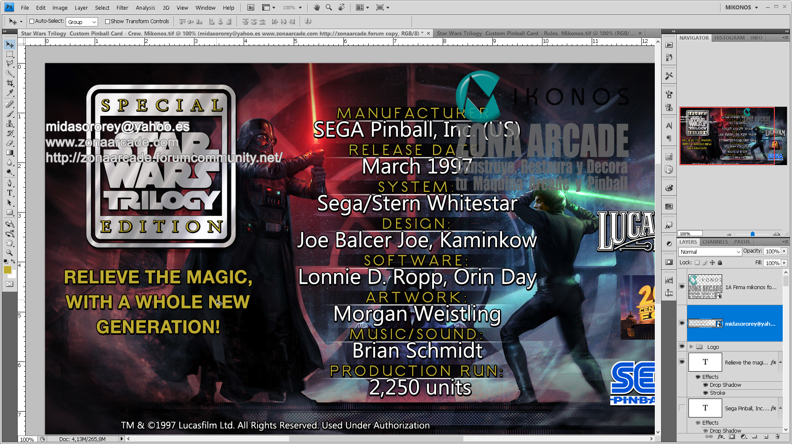Screen dimensions: 792x444
Task: Select the Brush tool
Action: click(x=10, y=114)
